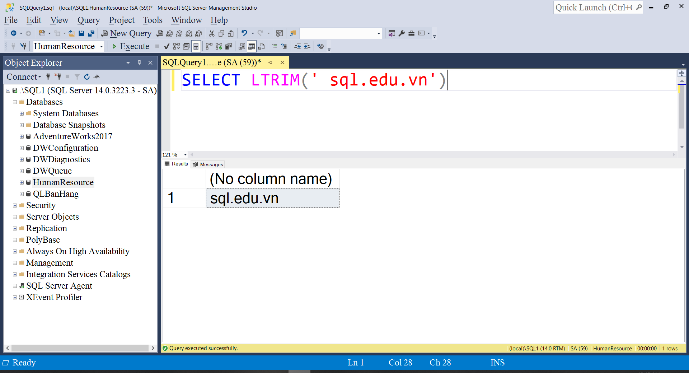Expand the Security folder node
The width and height of the screenshot is (689, 373).
click(x=15, y=205)
